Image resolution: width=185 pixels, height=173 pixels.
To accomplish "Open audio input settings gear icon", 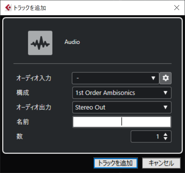I will [x=166, y=78].
